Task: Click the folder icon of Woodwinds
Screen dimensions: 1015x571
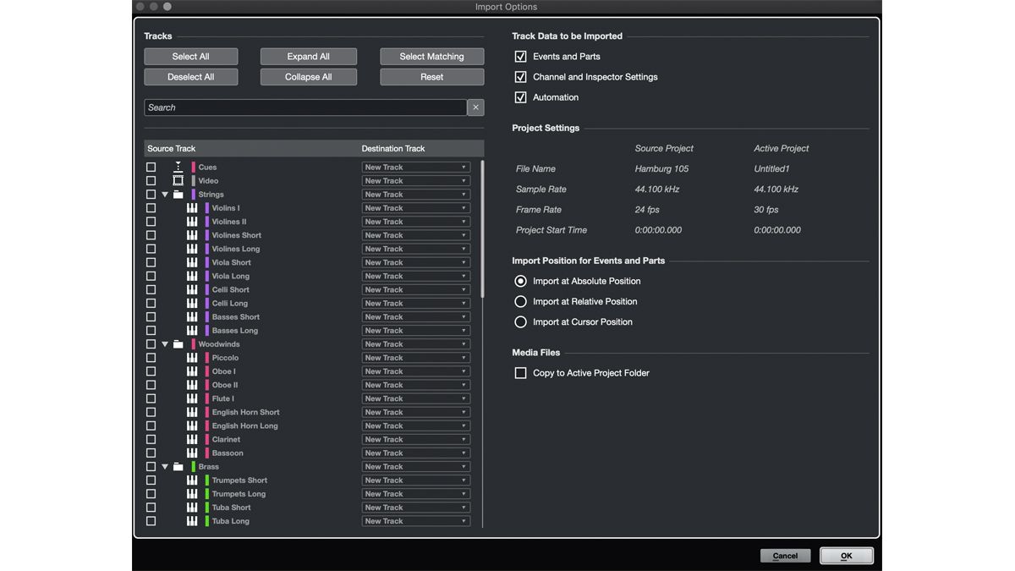Action: coord(178,344)
